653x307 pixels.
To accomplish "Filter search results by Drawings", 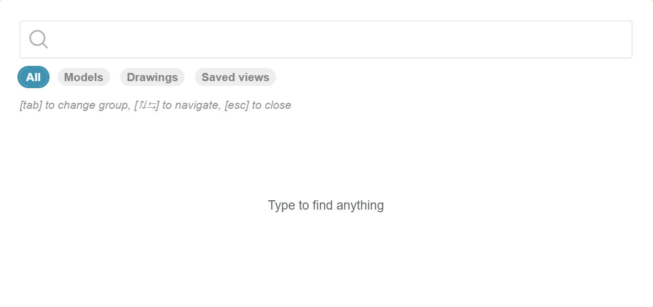I will point(152,77).
